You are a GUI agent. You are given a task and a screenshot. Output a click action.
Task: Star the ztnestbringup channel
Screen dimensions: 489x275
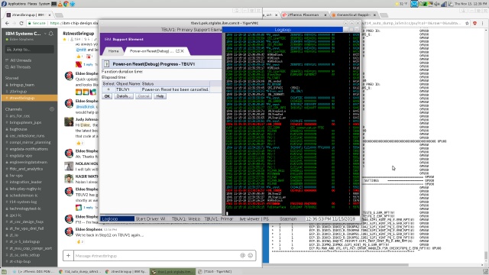coord(64,39)
